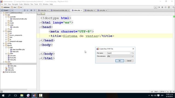Expand the config folder
Image resolution: width=175 pixels, height=98 pixels.
tap(4, 44)
